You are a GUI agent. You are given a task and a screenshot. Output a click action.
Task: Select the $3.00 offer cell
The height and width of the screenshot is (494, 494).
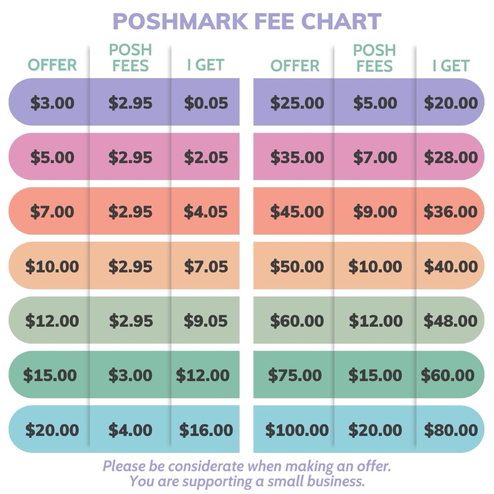[52, 103]
